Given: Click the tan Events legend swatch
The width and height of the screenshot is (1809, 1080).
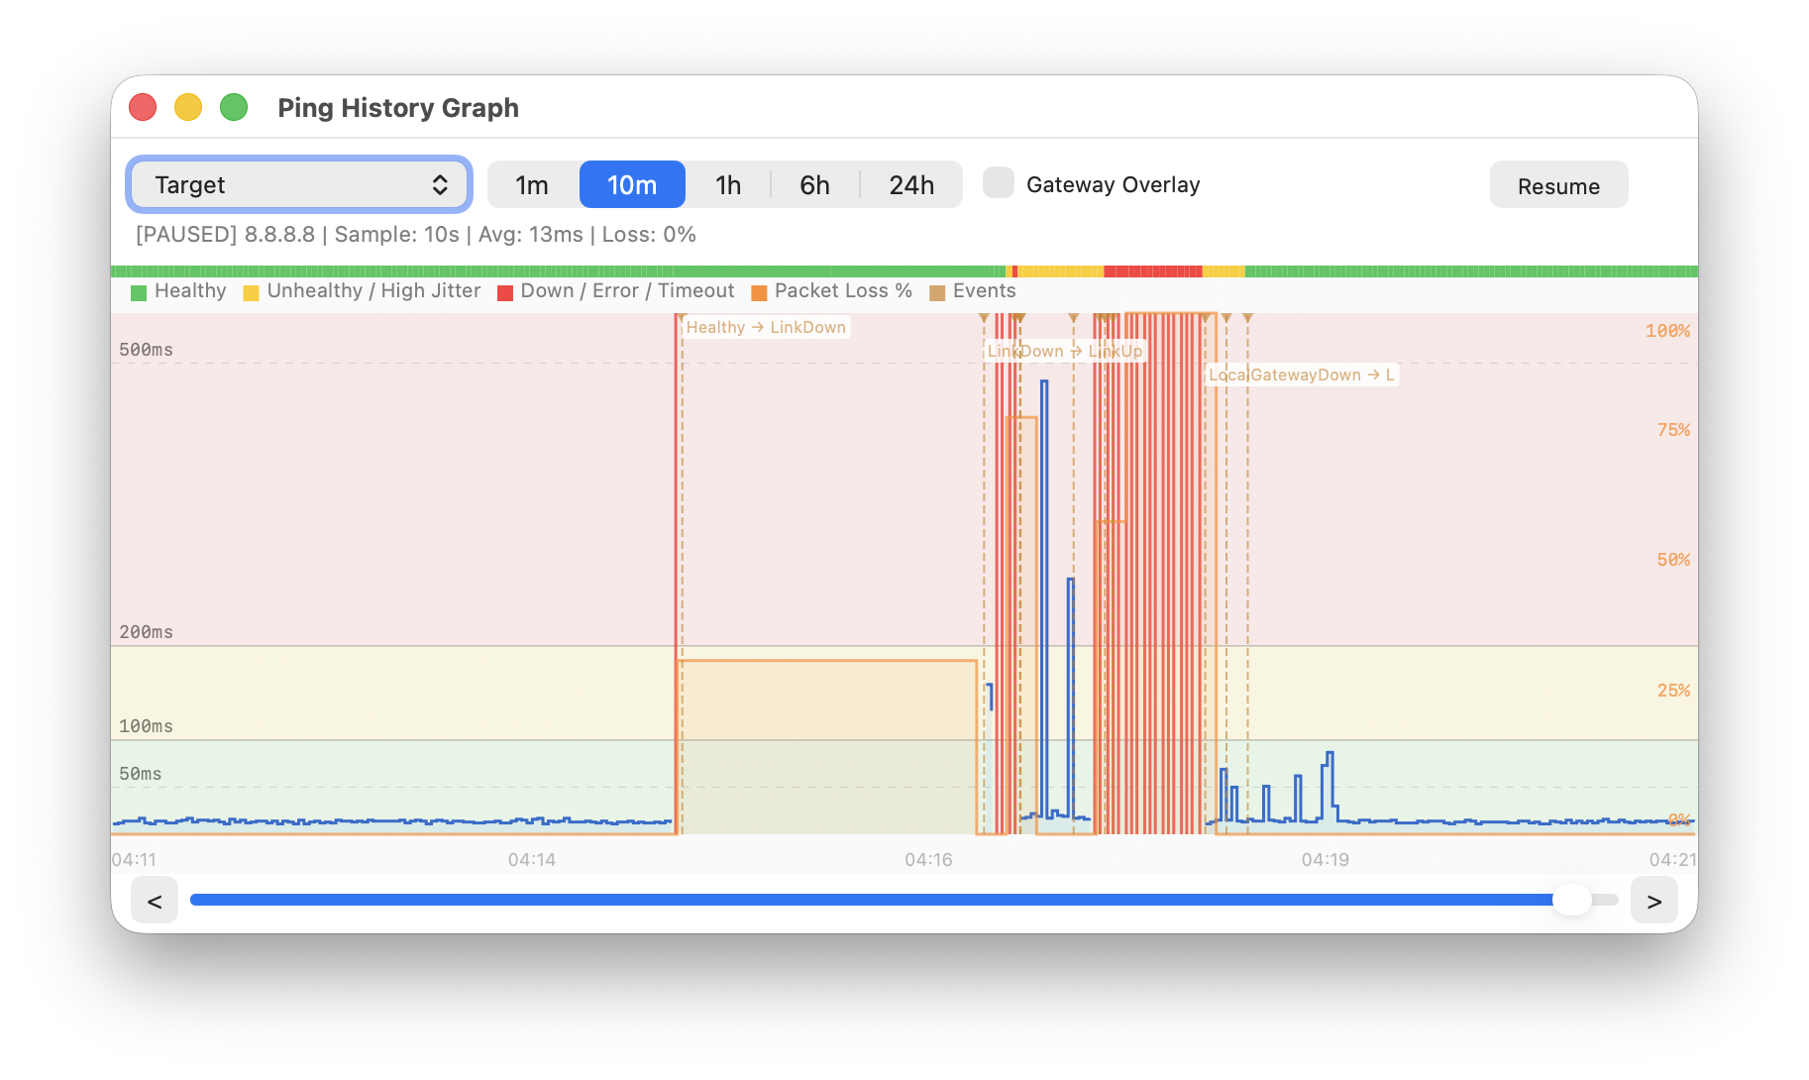Looking at the screenshot, I should pos(937,292).
